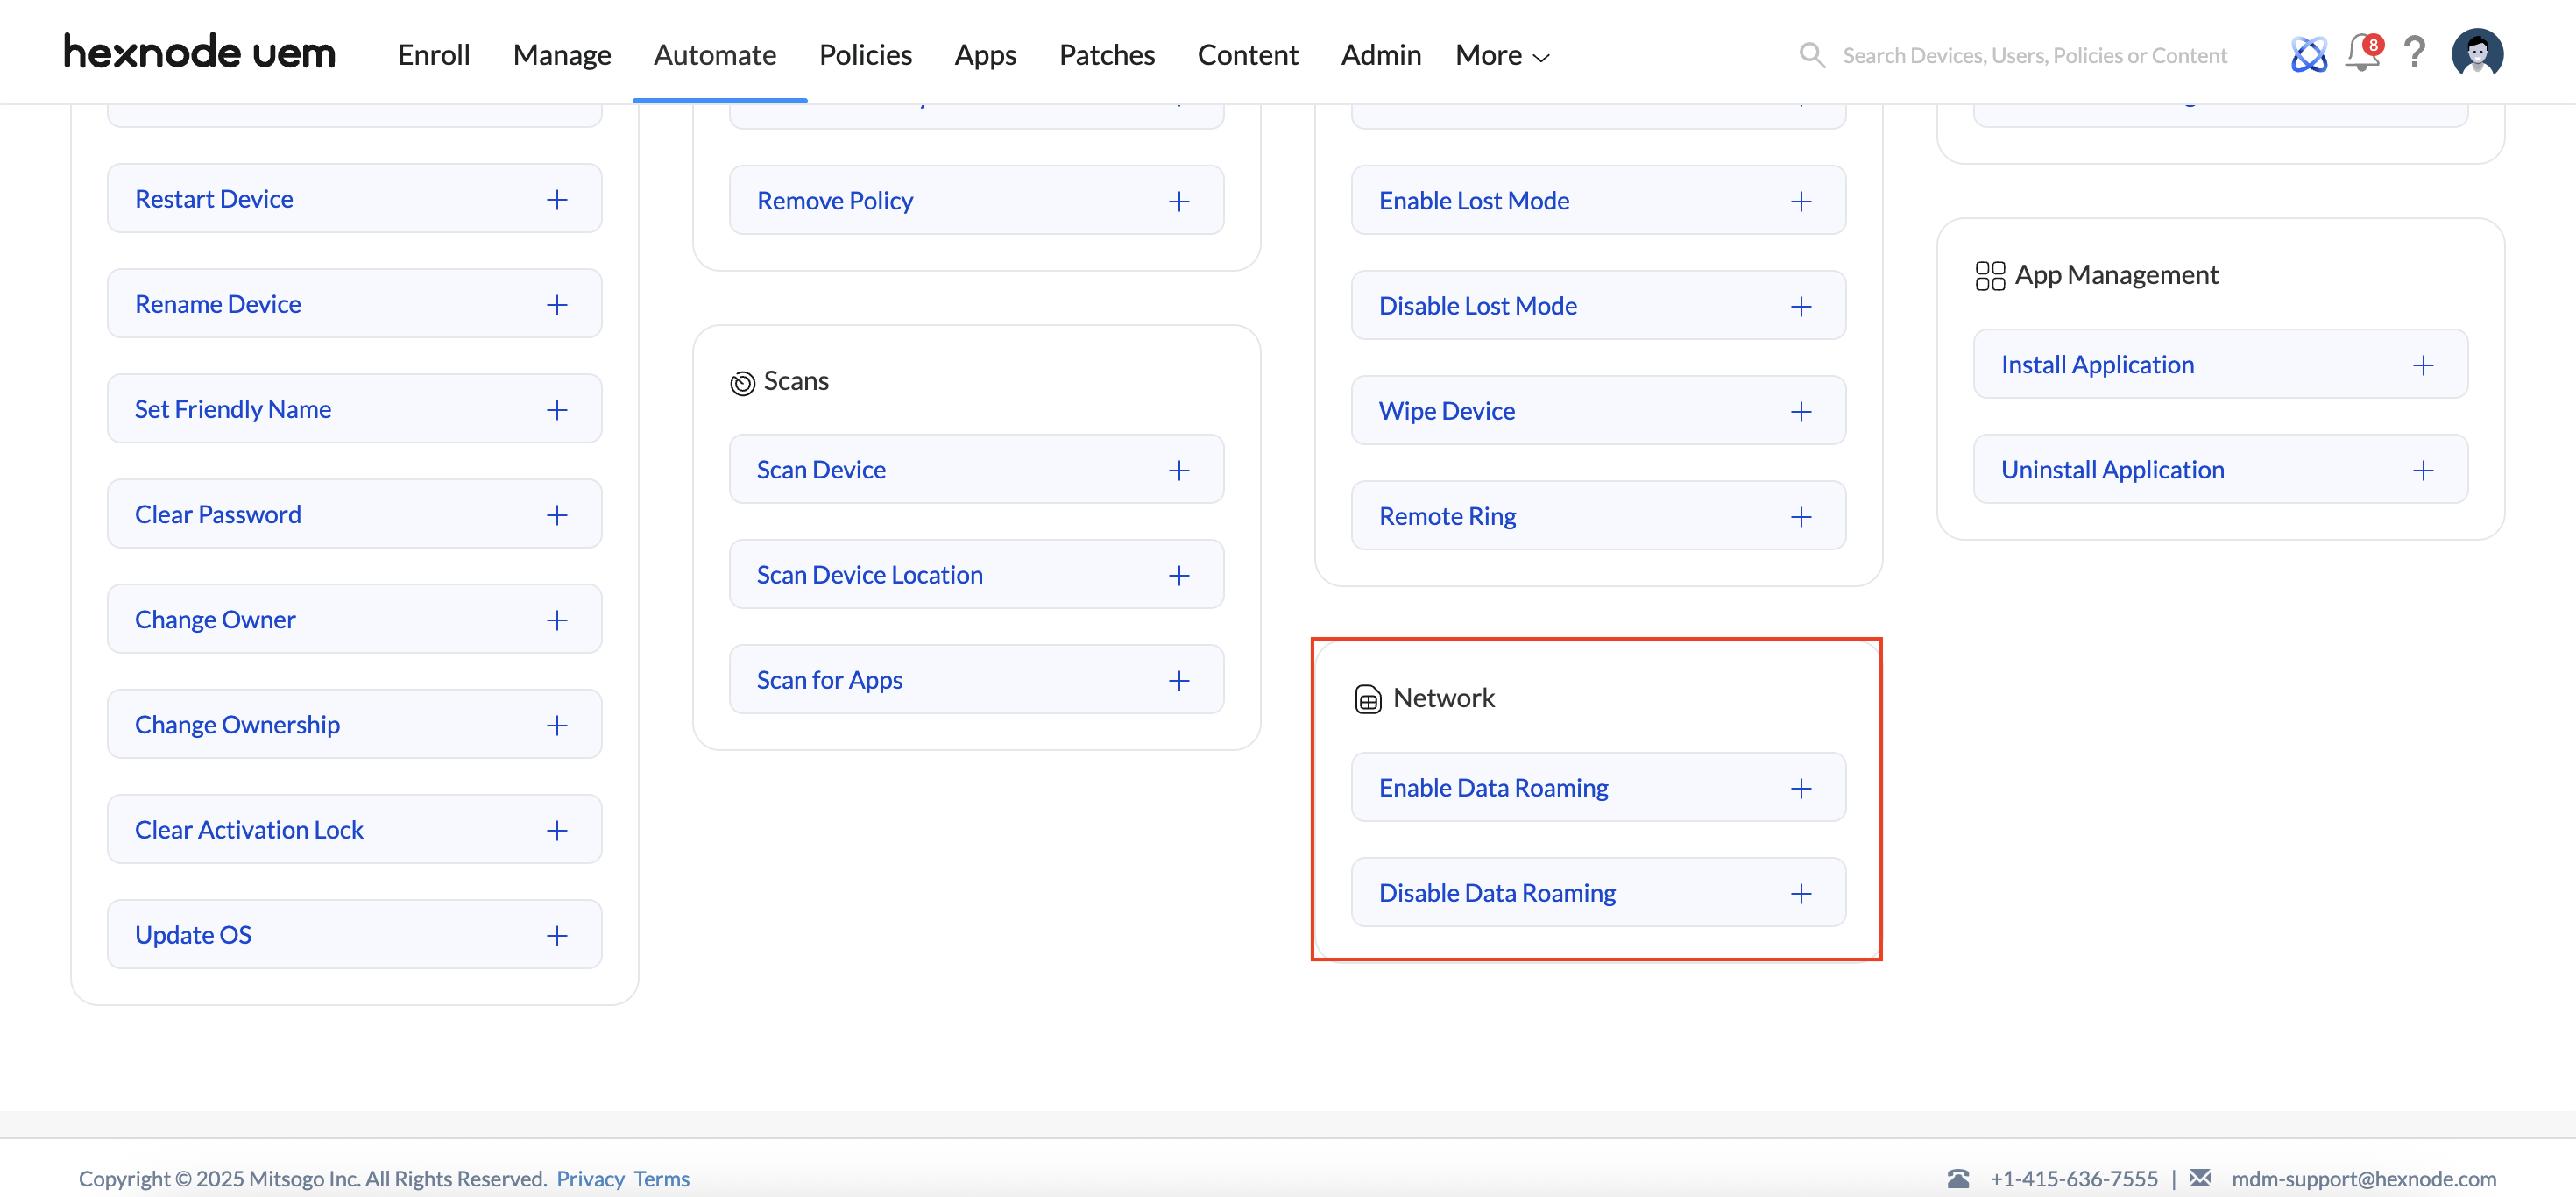
Task: Click the plus icon for Update OS
Action: pyautogui.click(x=557, y=936)
